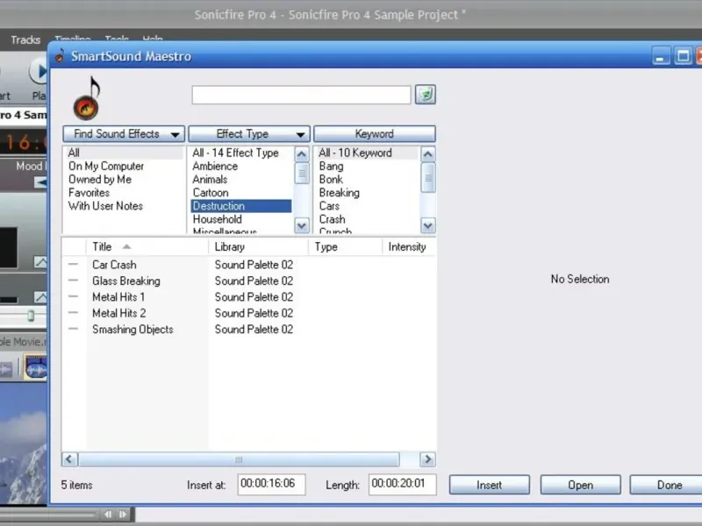
Task: Toggle favorite marker next to Smashing Objects
Action: tap(73, 329)
